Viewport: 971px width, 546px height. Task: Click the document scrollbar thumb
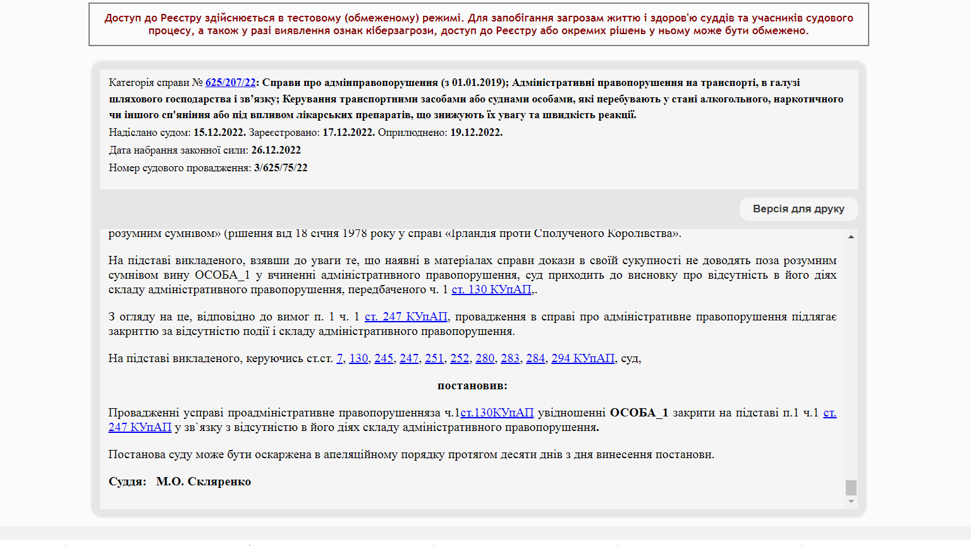851,487
